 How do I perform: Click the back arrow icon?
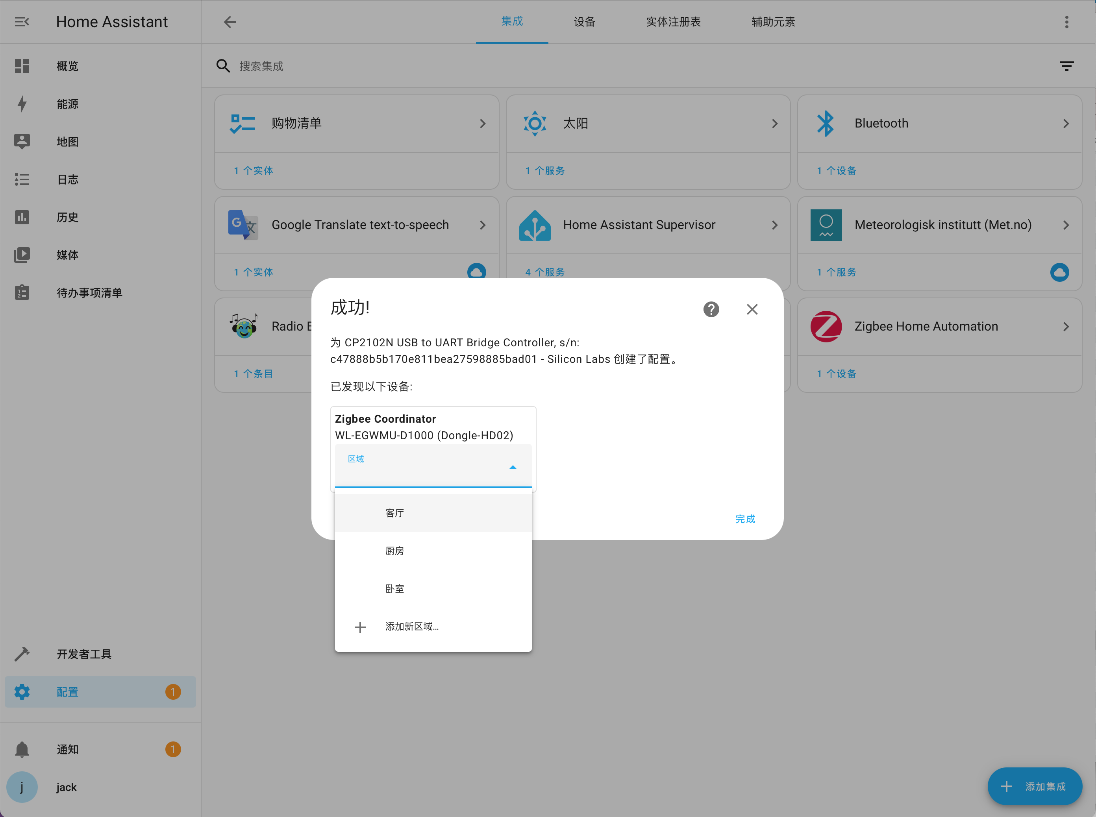pos(230,22)
